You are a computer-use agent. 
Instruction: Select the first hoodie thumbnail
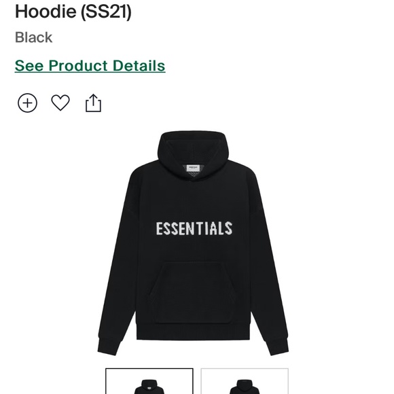pos(149,381)
